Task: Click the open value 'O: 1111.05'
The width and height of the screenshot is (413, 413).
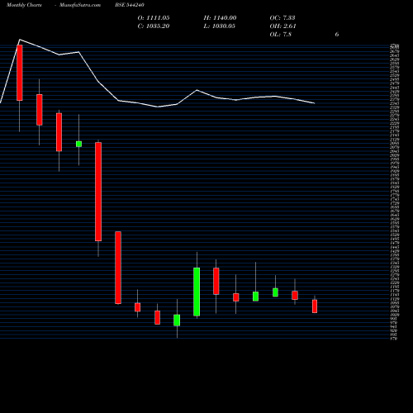Action: (154, 18)
